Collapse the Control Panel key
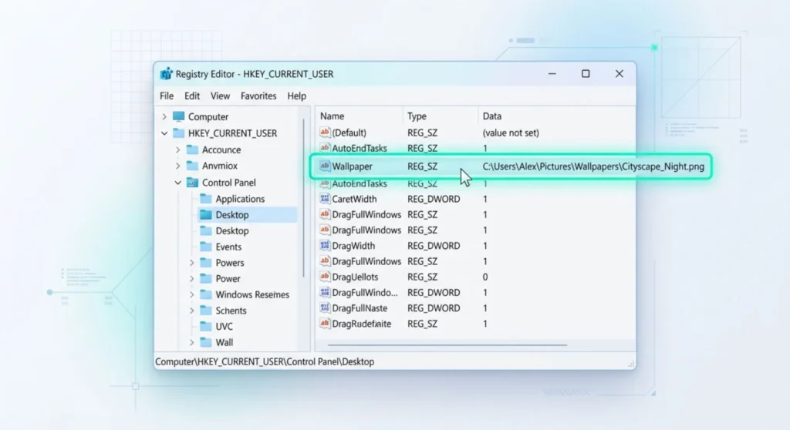 (178, 183)
